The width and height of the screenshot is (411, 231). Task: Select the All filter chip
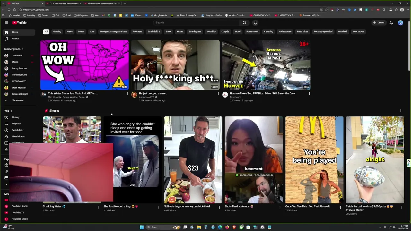pyautogui.click(x=46, y=31)
